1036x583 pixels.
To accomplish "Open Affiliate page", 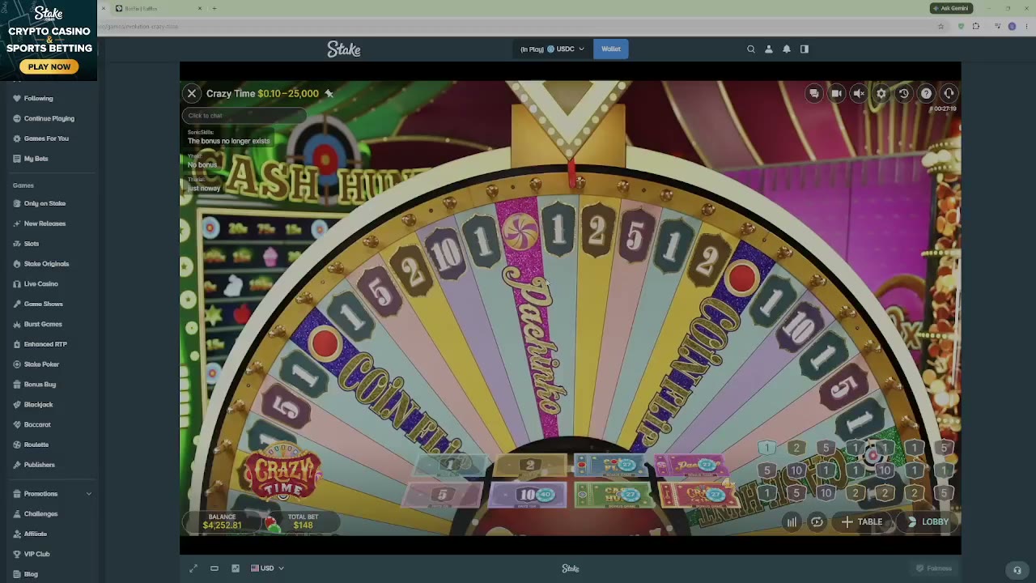I will pyautogui.click(x=35, y=534).
